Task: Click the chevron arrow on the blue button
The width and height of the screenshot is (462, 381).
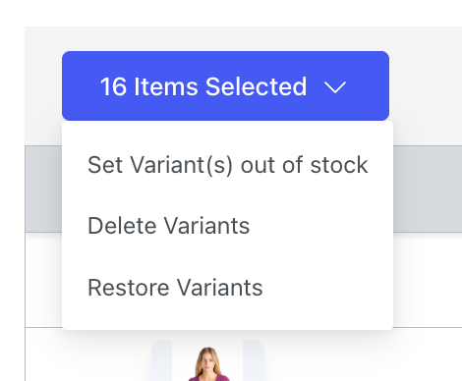Action: [x=335, y=87]
